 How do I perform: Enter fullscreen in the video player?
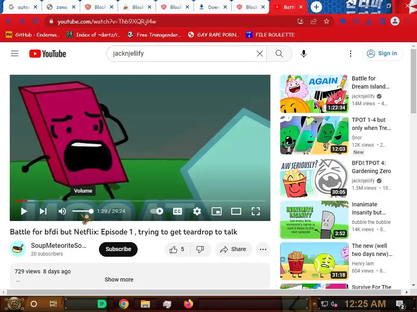pyautogui.click(x=256, y=211)
